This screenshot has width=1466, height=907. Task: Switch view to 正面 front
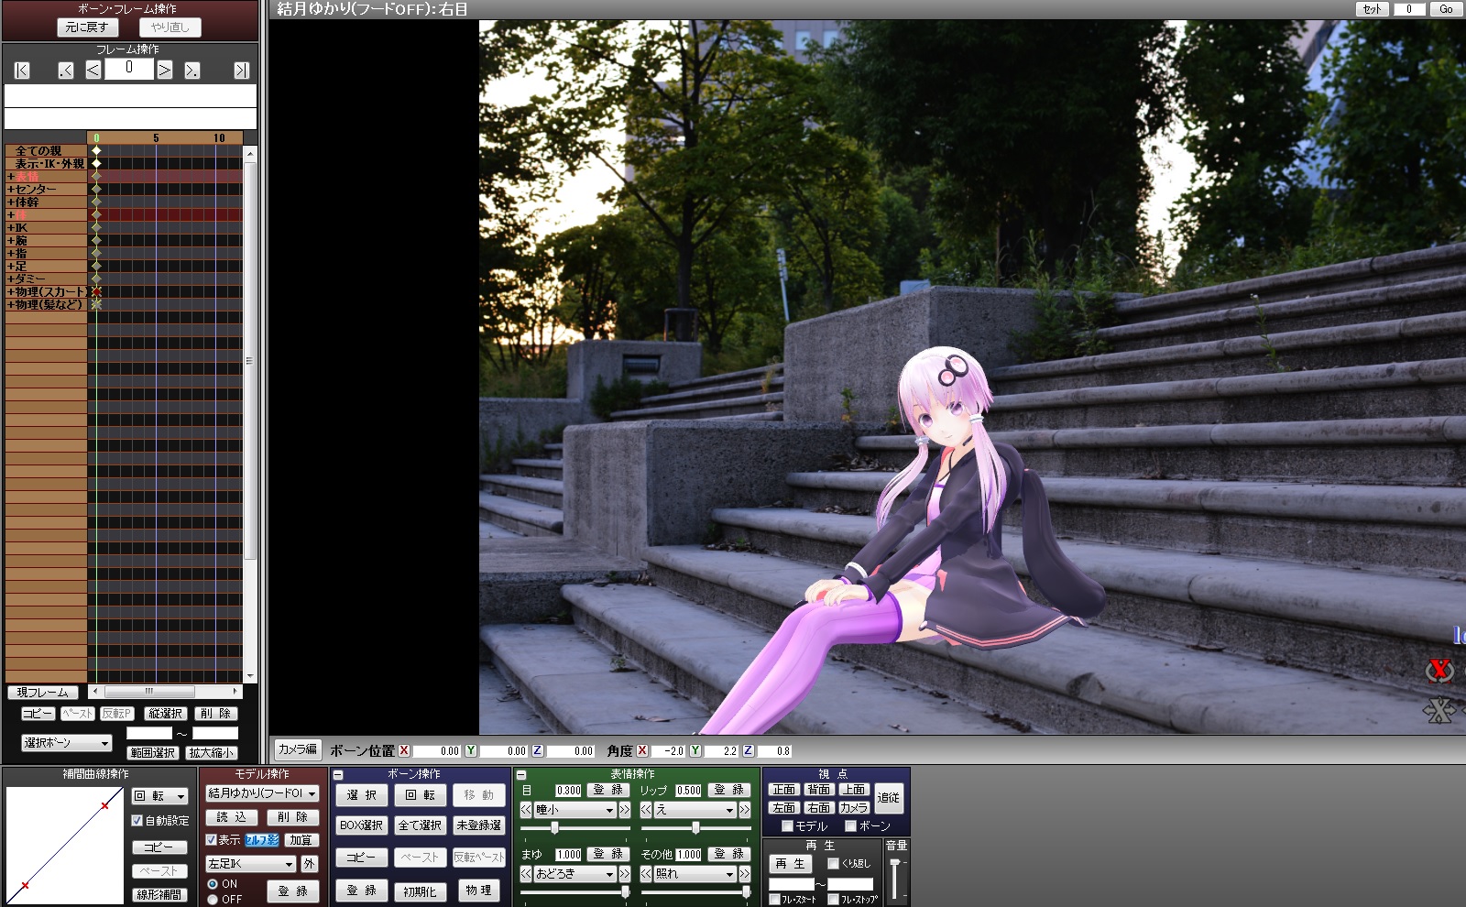click(784, 790)
